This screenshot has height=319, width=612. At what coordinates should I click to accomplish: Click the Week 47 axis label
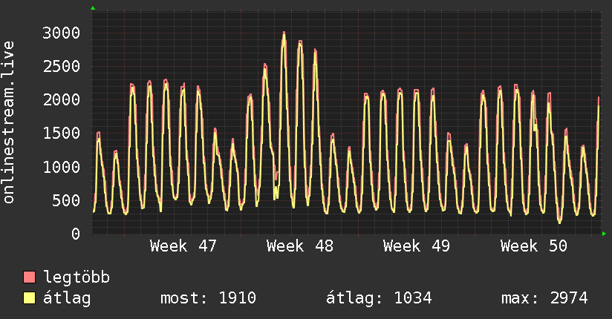coord(183,246)
